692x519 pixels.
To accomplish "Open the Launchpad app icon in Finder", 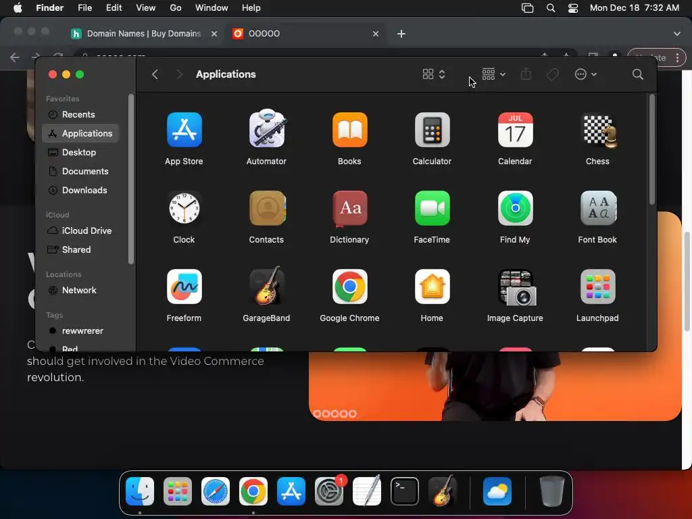I will point(597,287).
